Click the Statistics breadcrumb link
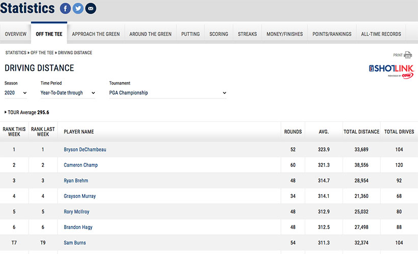The image size is (418, 254). [x=16, y=53]
